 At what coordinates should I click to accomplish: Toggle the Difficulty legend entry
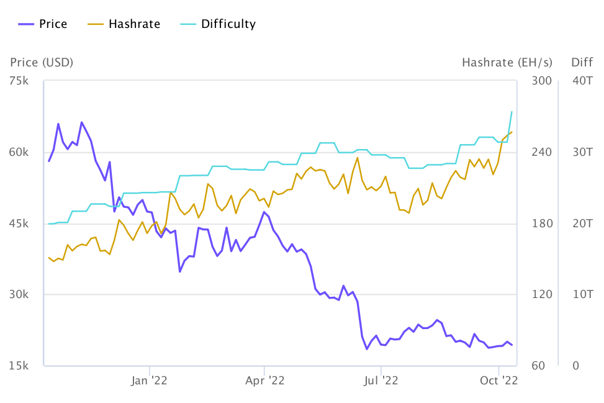click(218, 24)
